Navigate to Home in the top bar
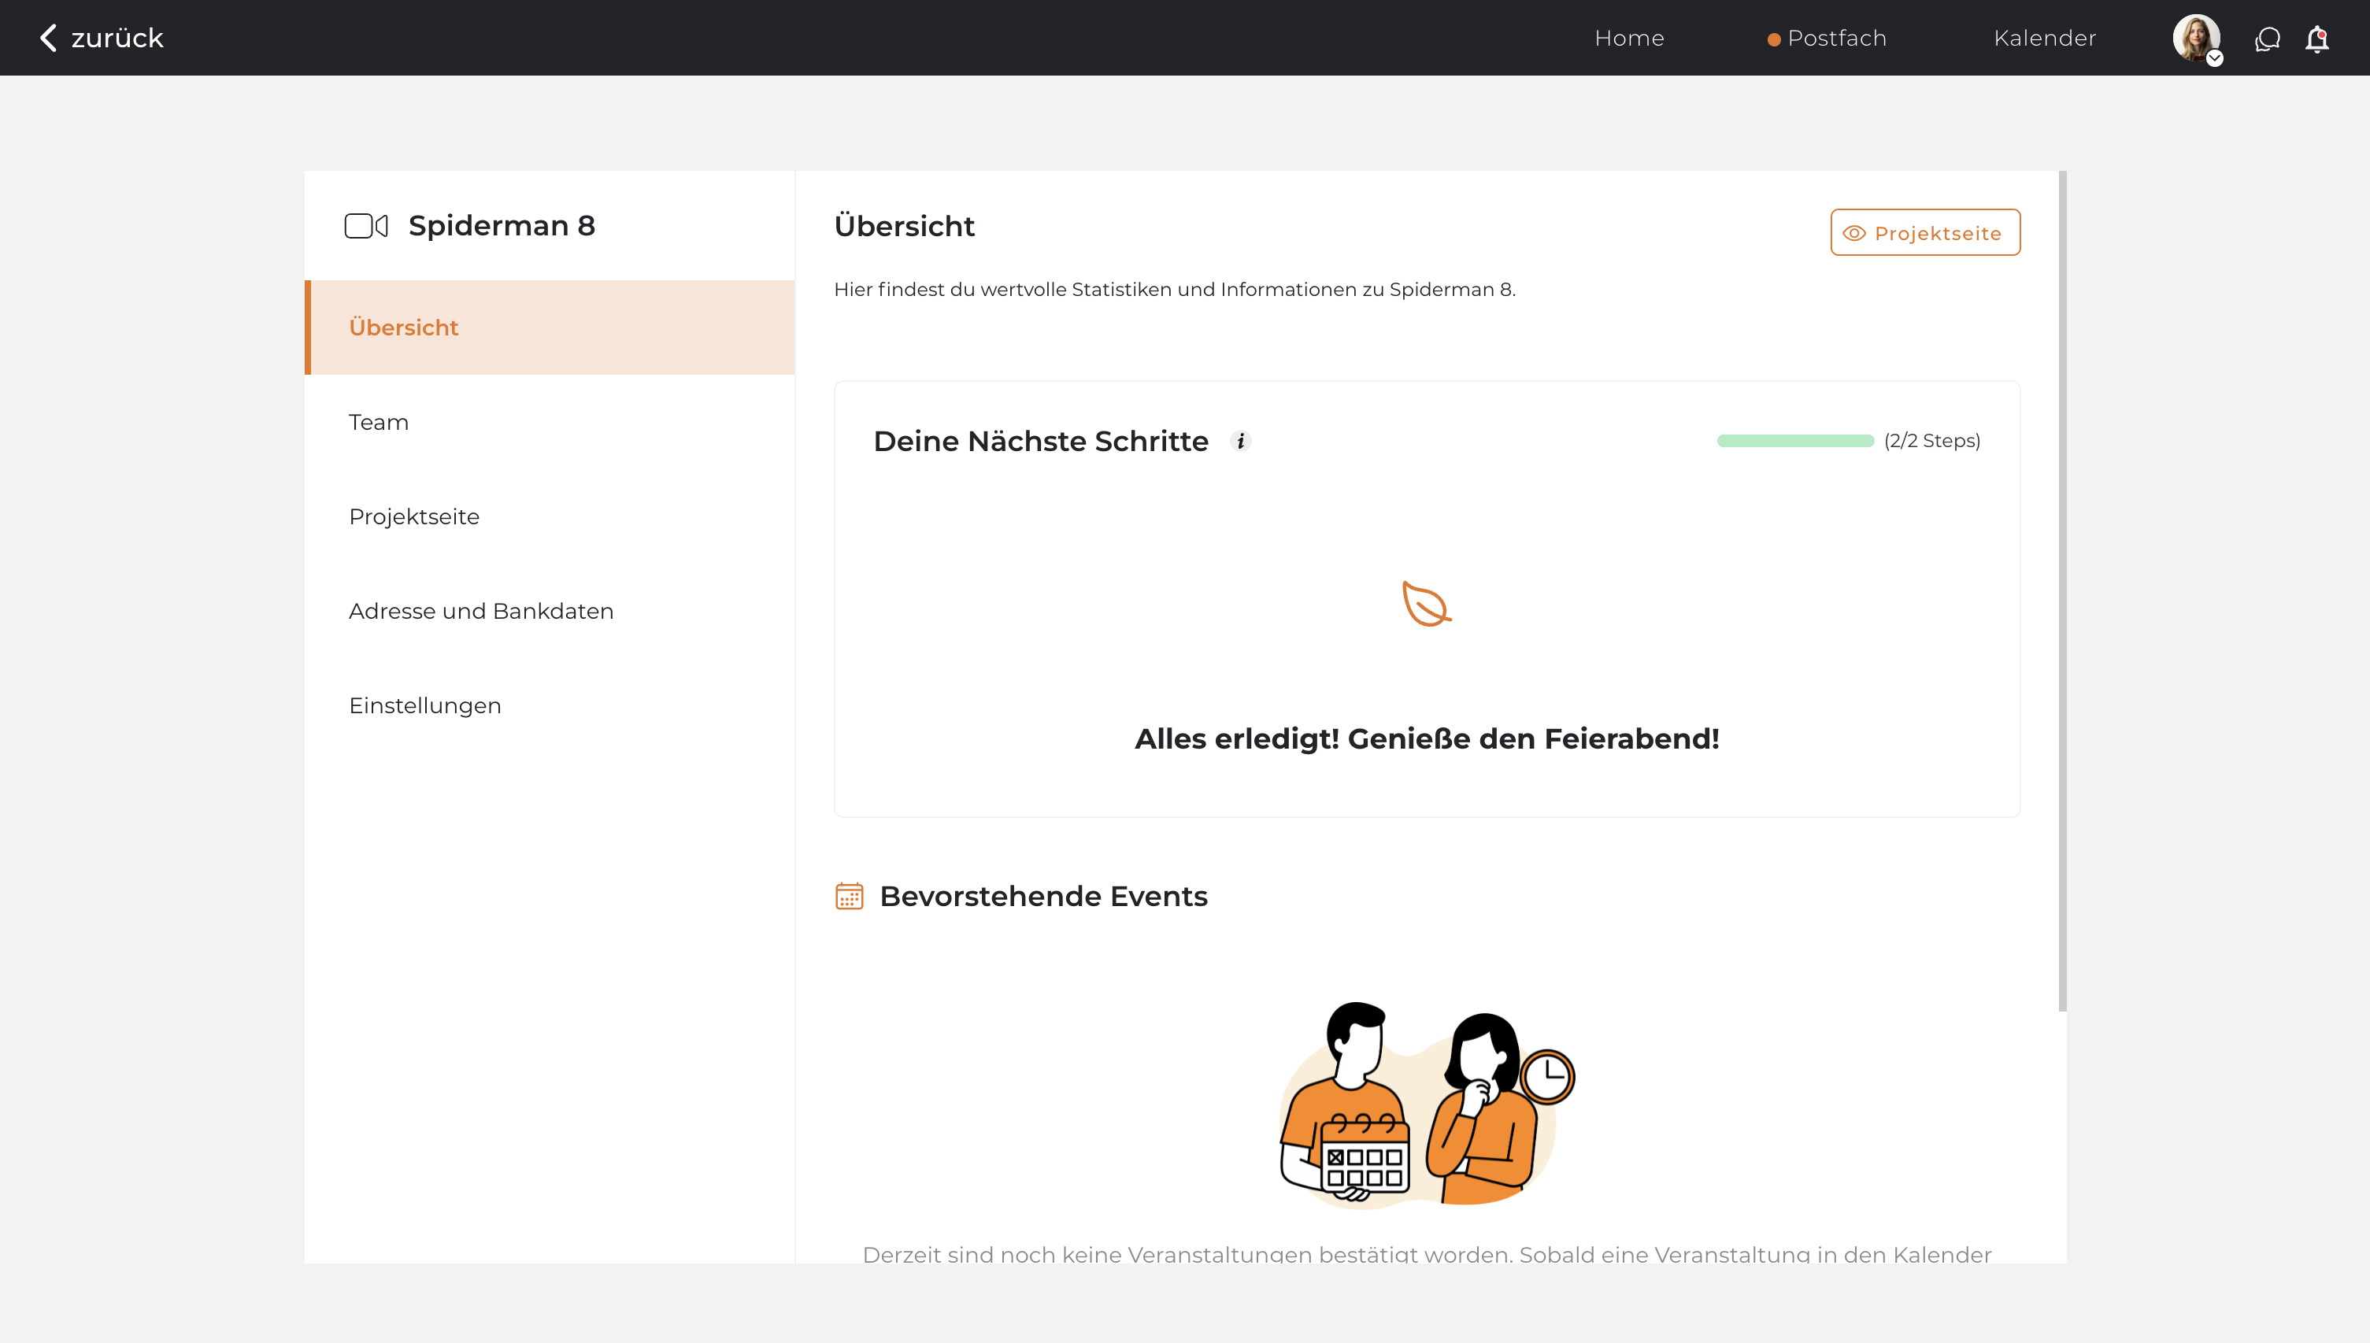Image resolution: width=2370 pixels, height=1343 pixels. [x=1629, y=38]
